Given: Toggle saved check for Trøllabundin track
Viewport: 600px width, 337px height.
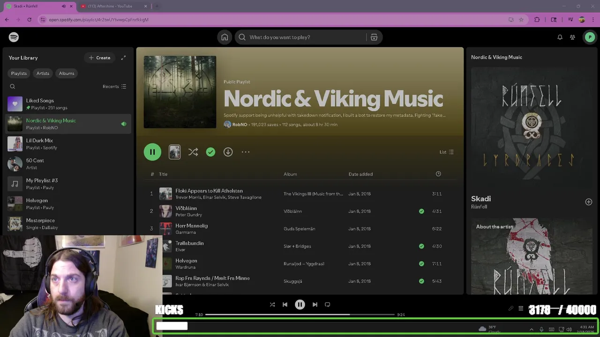Looking at the screenshot, I should coord(421,246).
